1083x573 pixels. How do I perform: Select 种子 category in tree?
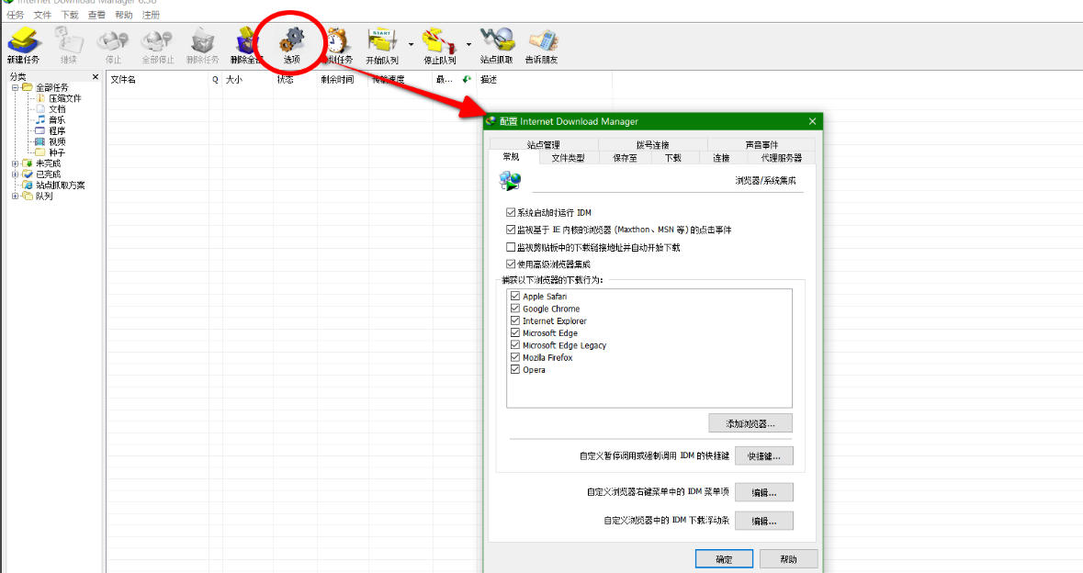pos(57,152)
